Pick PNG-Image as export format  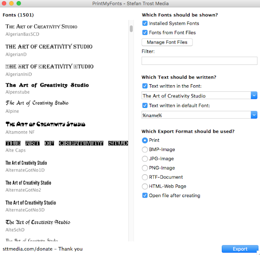(145, 168)
